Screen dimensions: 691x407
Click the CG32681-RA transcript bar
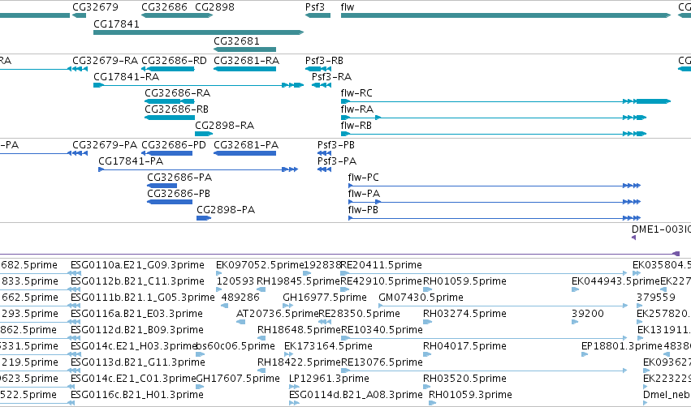coord(244,69)
